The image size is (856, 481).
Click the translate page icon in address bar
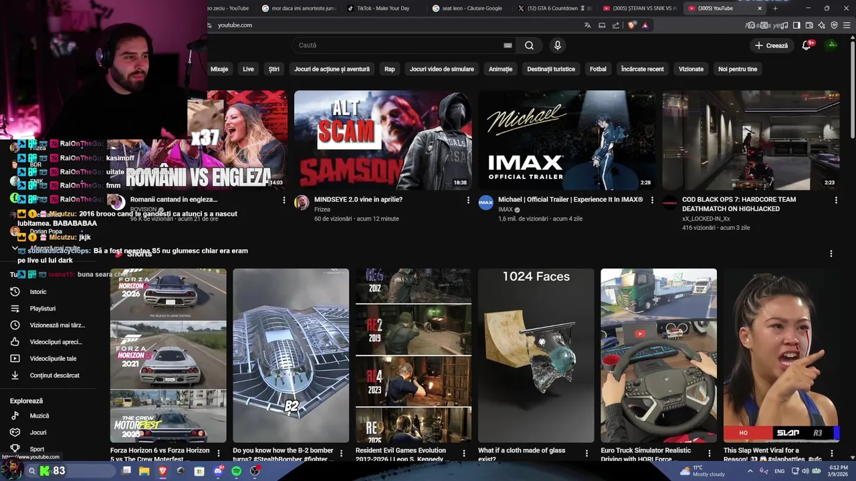click(587, 25)
